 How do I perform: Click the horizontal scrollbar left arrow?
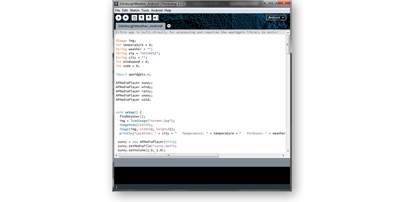(117, 156)
